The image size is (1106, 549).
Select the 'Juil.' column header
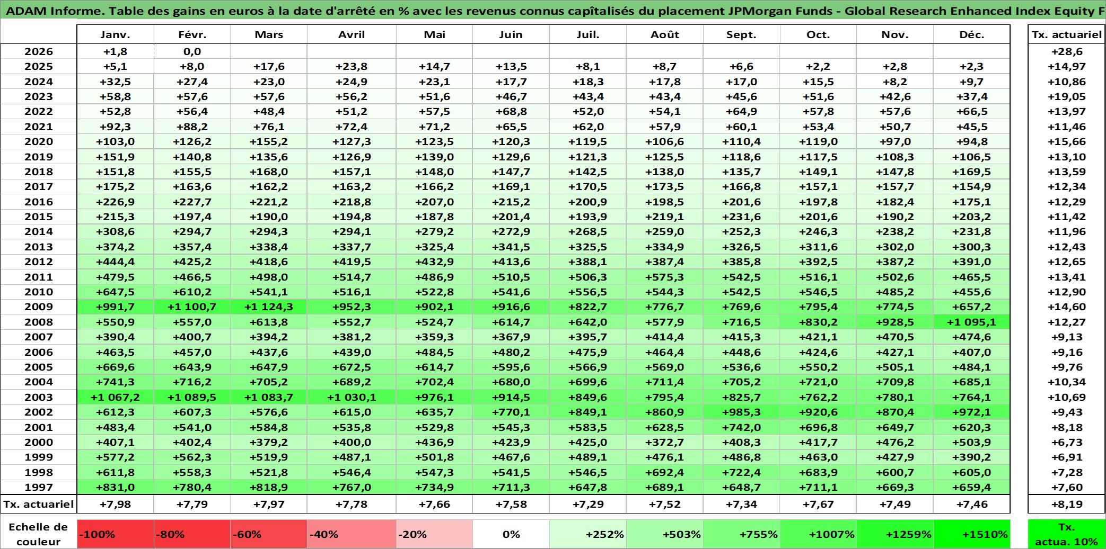tap(588, 34)
